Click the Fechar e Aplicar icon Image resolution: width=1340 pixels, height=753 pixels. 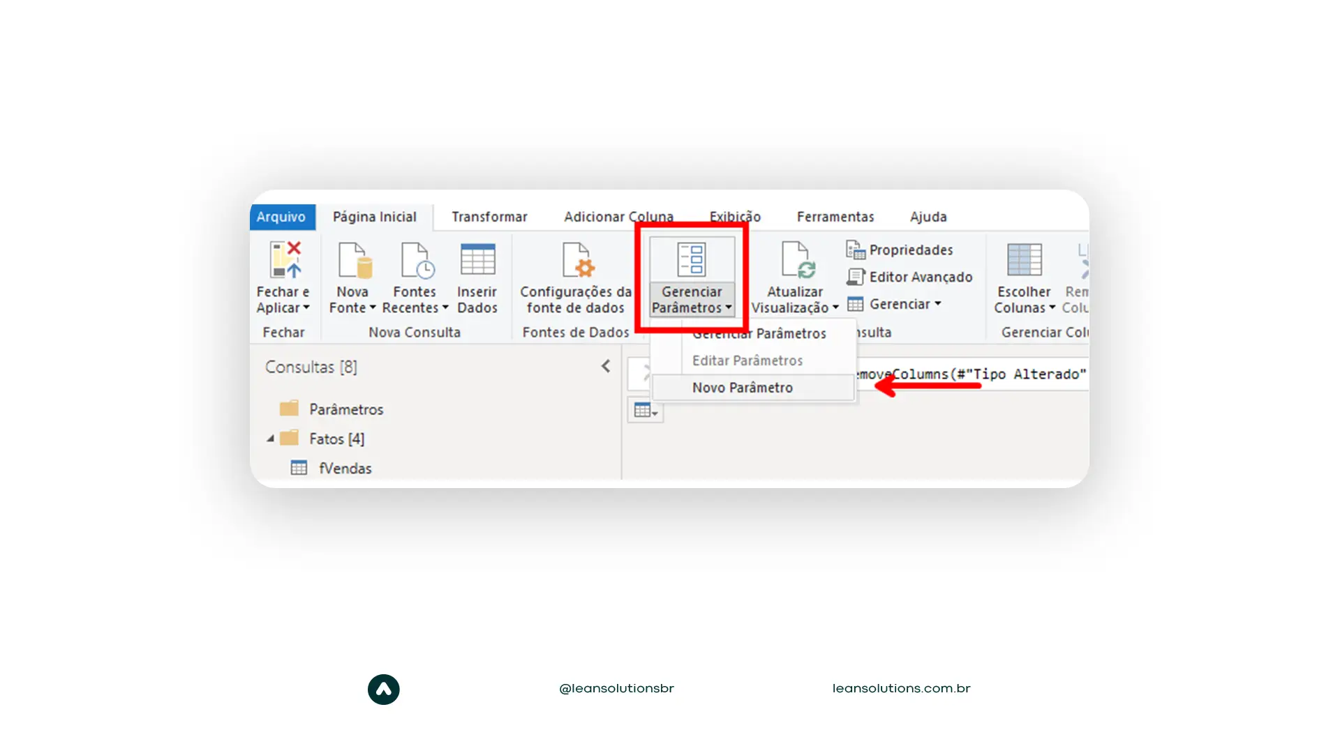point(285,260)
